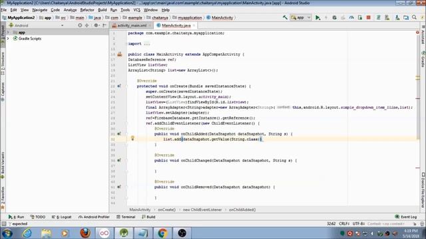The width and height of the screenshot is (426, 239).
Task: Open the Device File Explorer side panel
Action: tap(423, 191)
